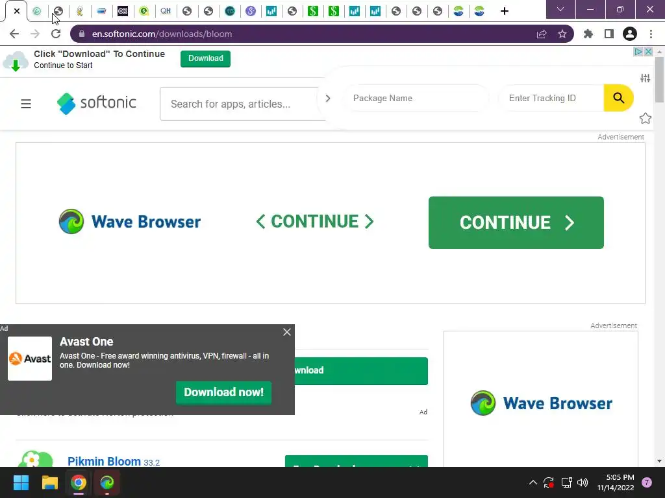Open the clock and date flyout
The height and width of the screenshot is (498, 665).
coord(616,482)
